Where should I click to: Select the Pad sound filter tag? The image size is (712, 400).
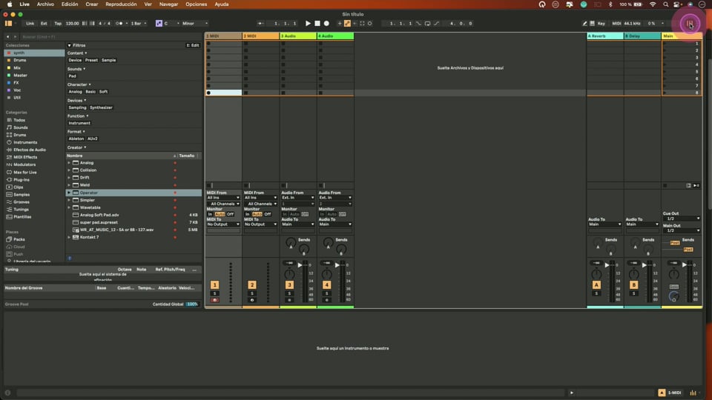tap(72, 76)
